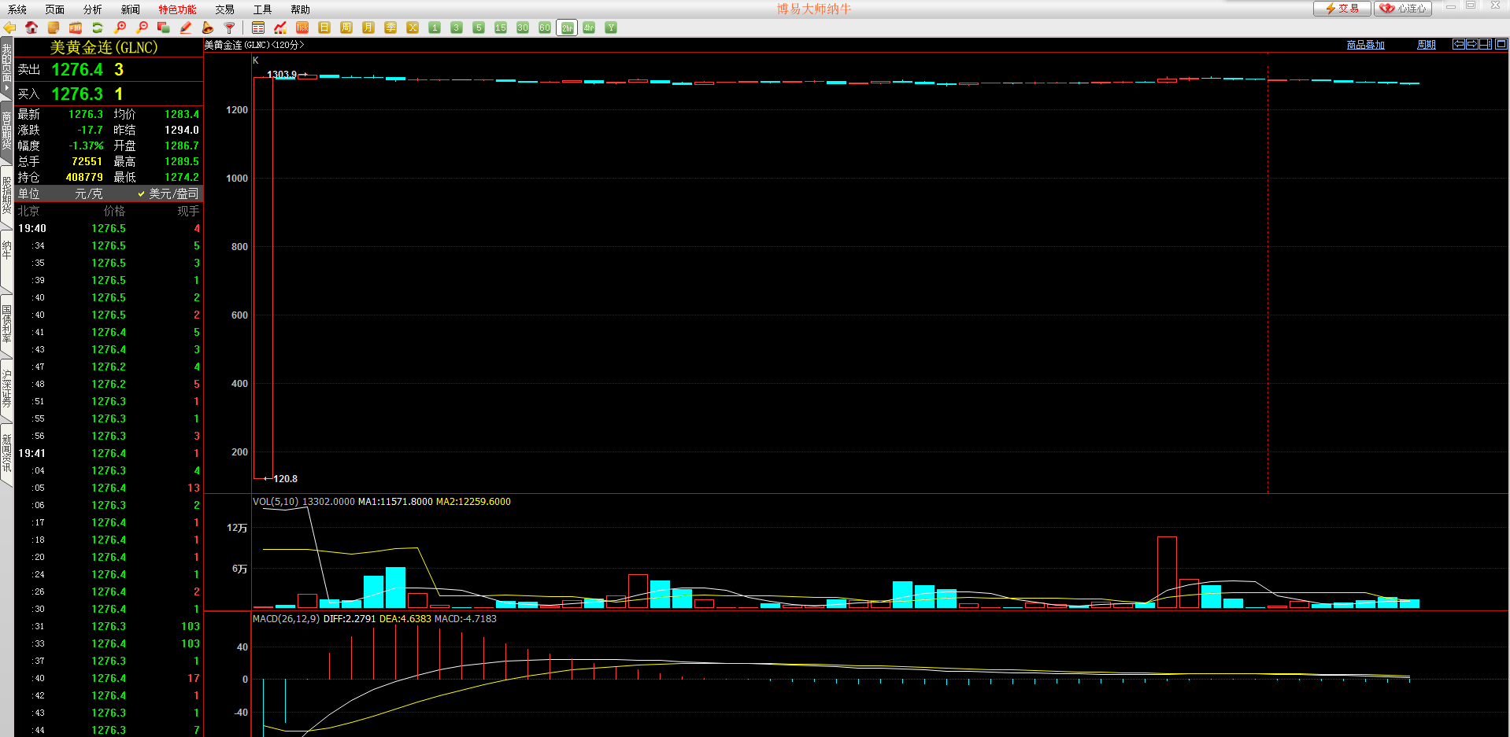1510x737 pixels.
Task: Click the green refresh arrows icon
Action: click(98, 28)
